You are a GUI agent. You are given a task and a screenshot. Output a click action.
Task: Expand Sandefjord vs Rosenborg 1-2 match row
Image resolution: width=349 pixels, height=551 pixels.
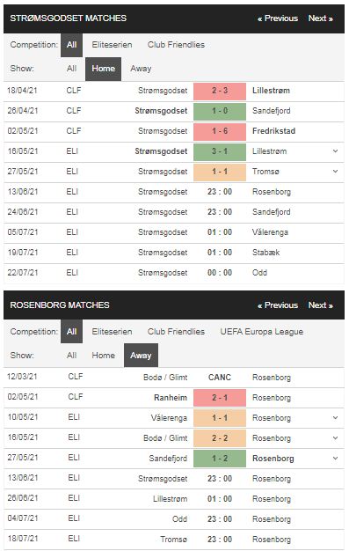335,459
